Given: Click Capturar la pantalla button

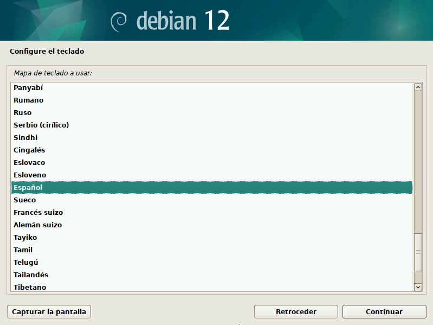Looking at the screenshot, I should (x=49, y=311).
